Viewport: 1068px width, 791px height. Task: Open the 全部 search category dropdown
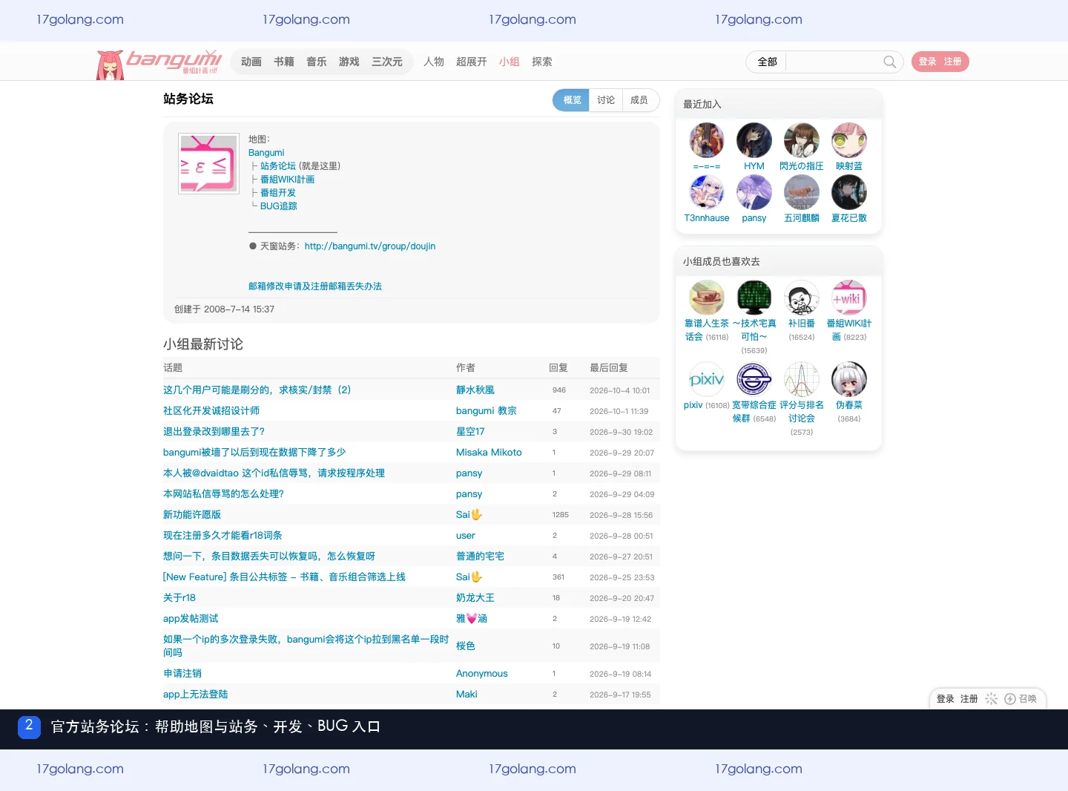(x=767, y=62)
